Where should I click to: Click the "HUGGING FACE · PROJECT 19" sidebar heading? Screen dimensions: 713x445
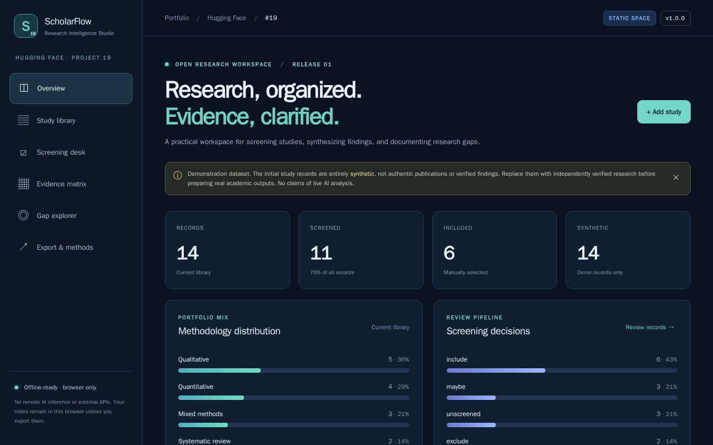(x=63, y=58)
